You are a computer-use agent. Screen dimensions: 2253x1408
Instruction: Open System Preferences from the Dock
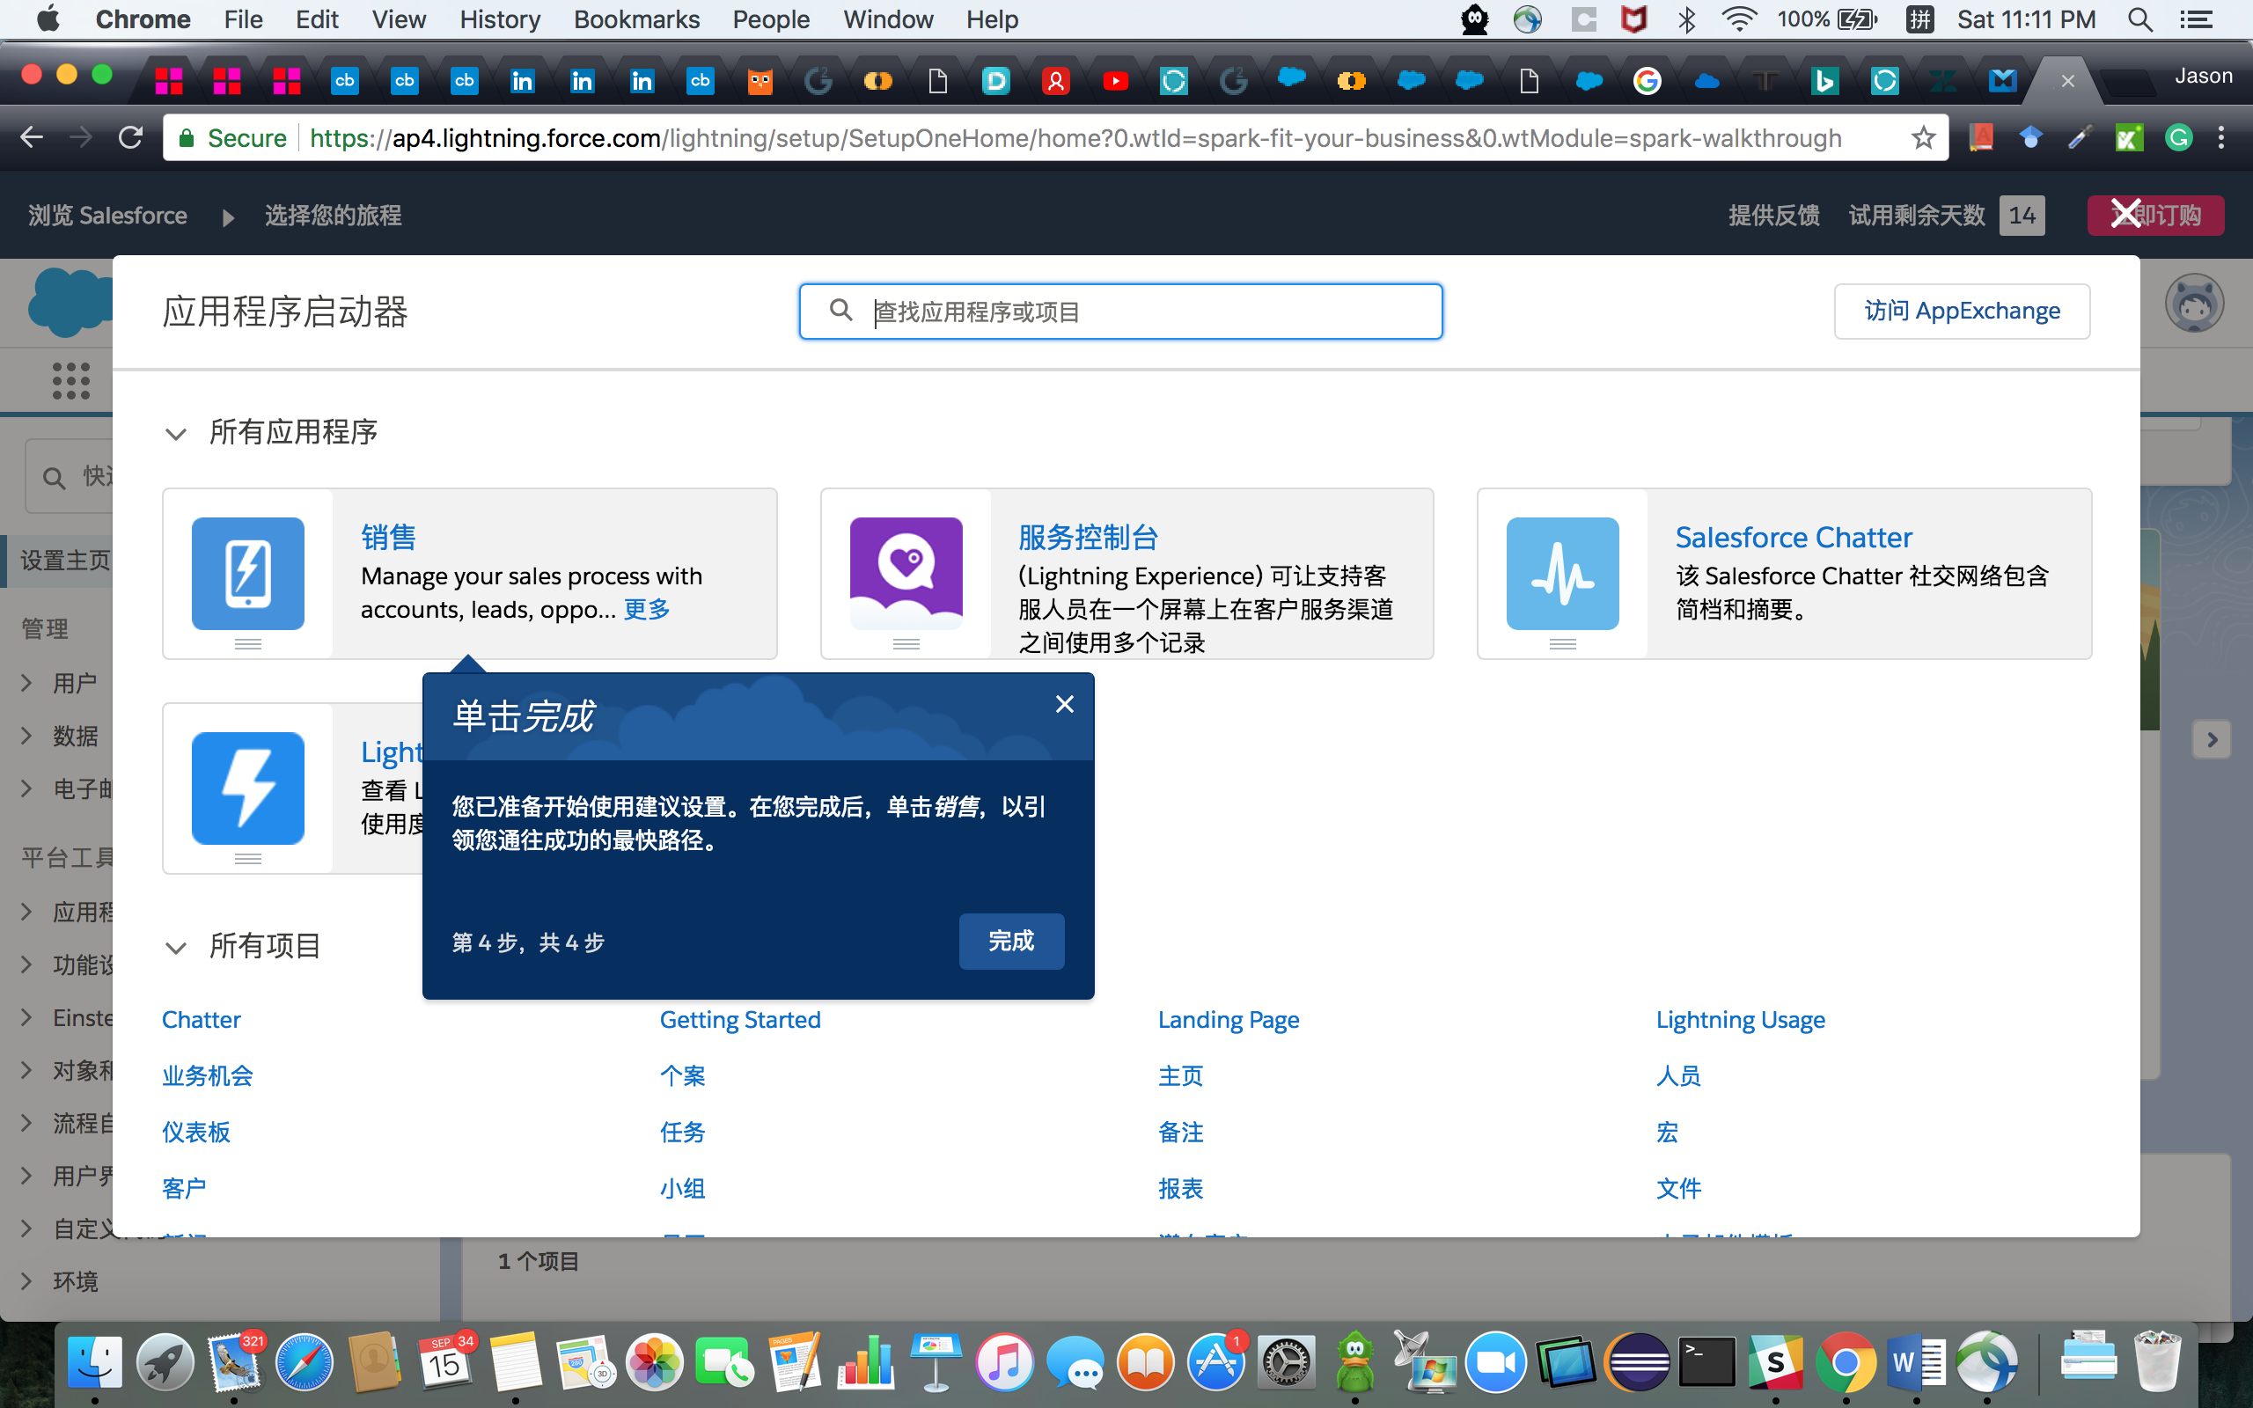1286,1363
